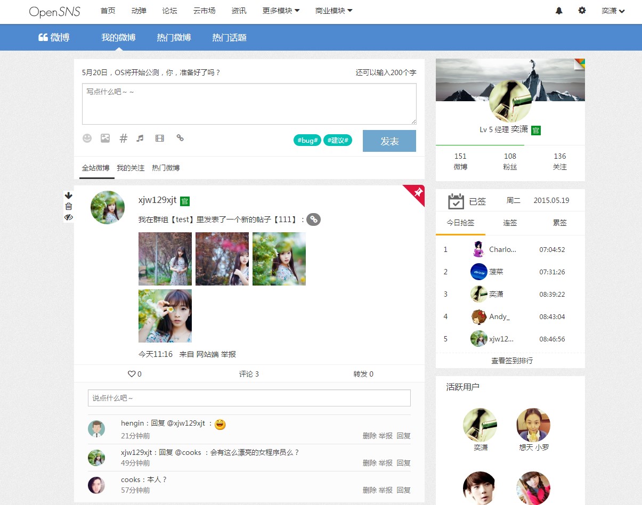Open the 奕潇 user menu dropdown
The height and width of the screenshot is (505, 642).
613,11
